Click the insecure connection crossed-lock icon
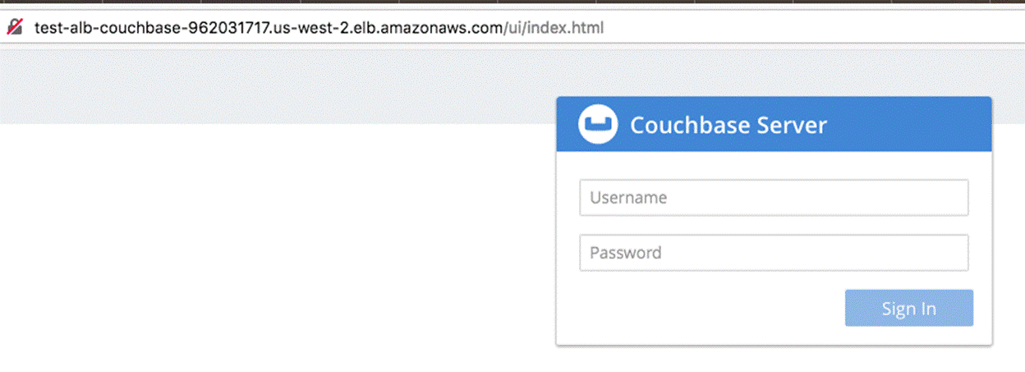Screen dimensions: 1025x372 (13, 27)
